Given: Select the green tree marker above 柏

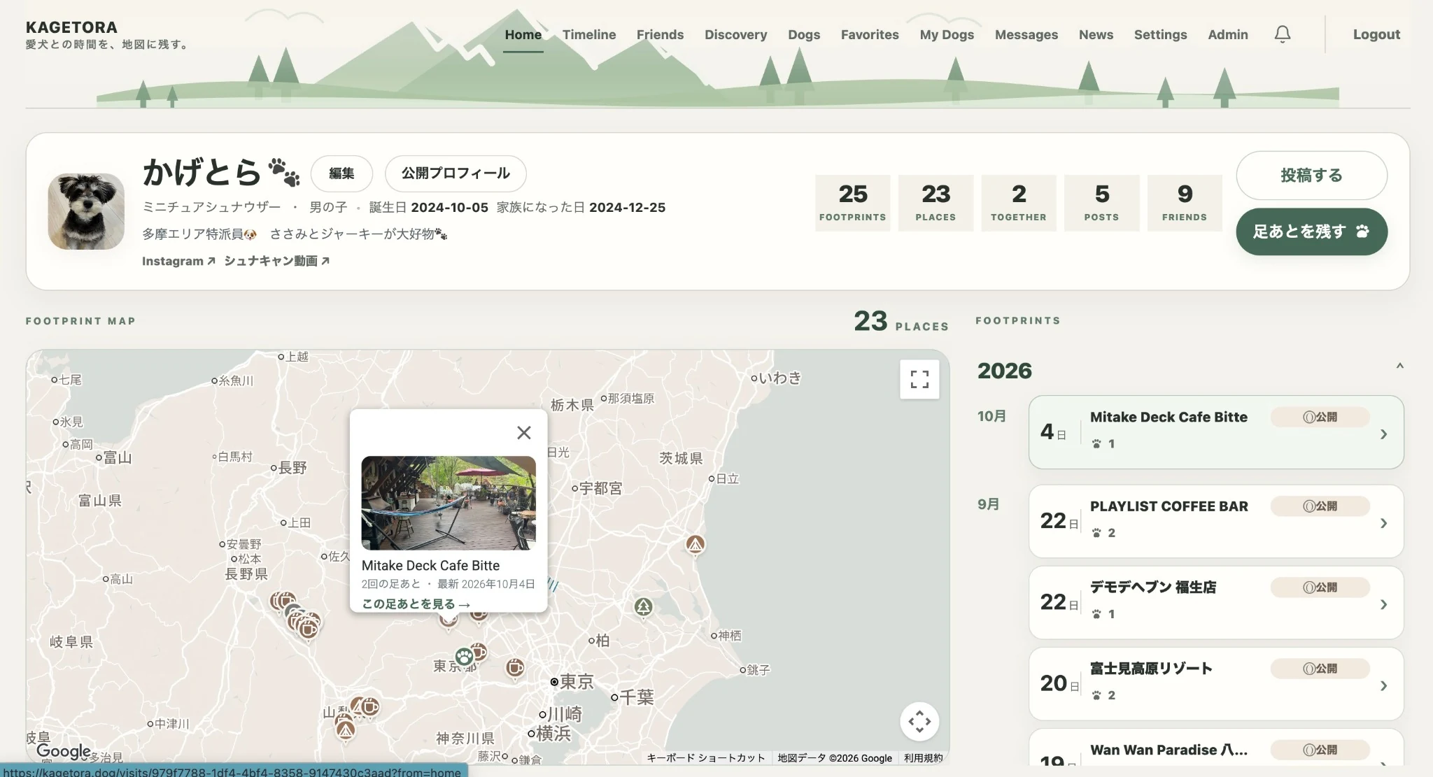Looking at the screenshot, I should click(643, 607).
